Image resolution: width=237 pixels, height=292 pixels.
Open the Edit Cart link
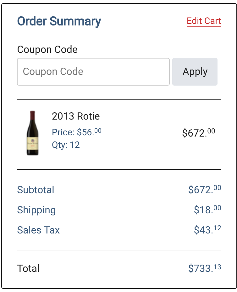(204, 21)
